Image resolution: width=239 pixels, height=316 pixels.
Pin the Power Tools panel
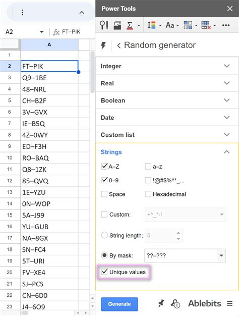coord(161,303)
